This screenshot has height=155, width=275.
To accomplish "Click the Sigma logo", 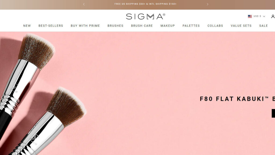I will [146, 16].
